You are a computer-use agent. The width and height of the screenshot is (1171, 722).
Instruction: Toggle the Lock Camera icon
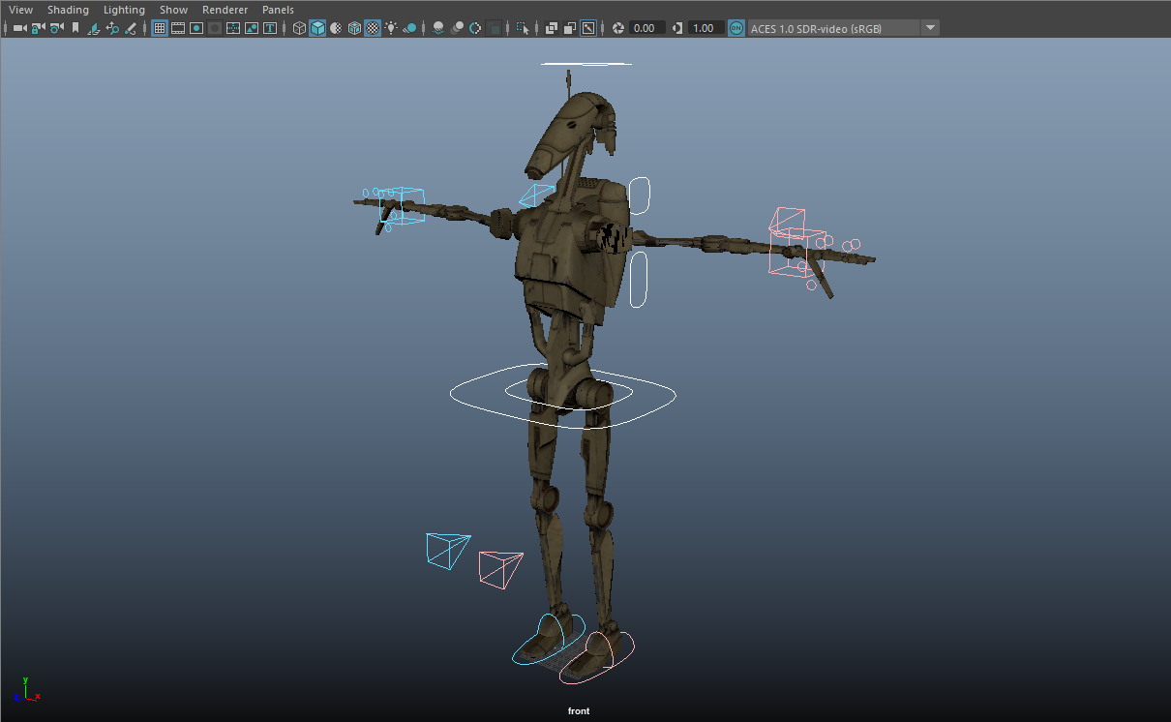tap(38, 28)
